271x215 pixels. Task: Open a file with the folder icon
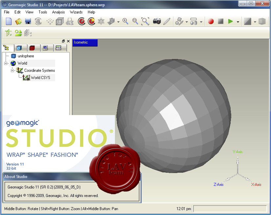(18, 22)
